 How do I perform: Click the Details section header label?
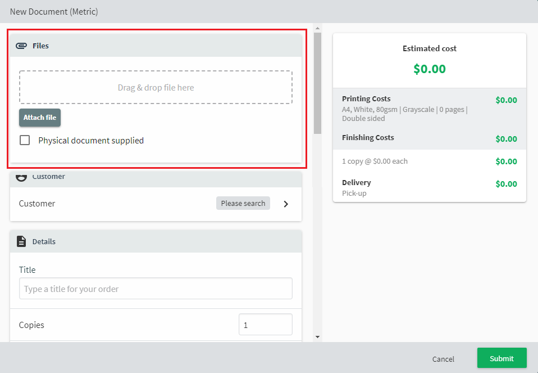point(44,242)
